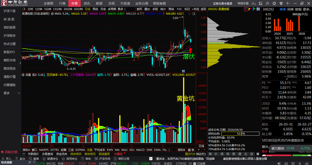Toggle the 叠加 overlay button

pyautogui.click(x=147, y=9)
